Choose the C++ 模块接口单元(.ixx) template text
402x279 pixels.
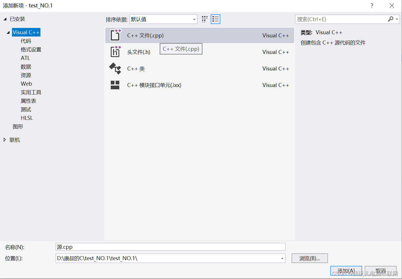pos(154,85)
